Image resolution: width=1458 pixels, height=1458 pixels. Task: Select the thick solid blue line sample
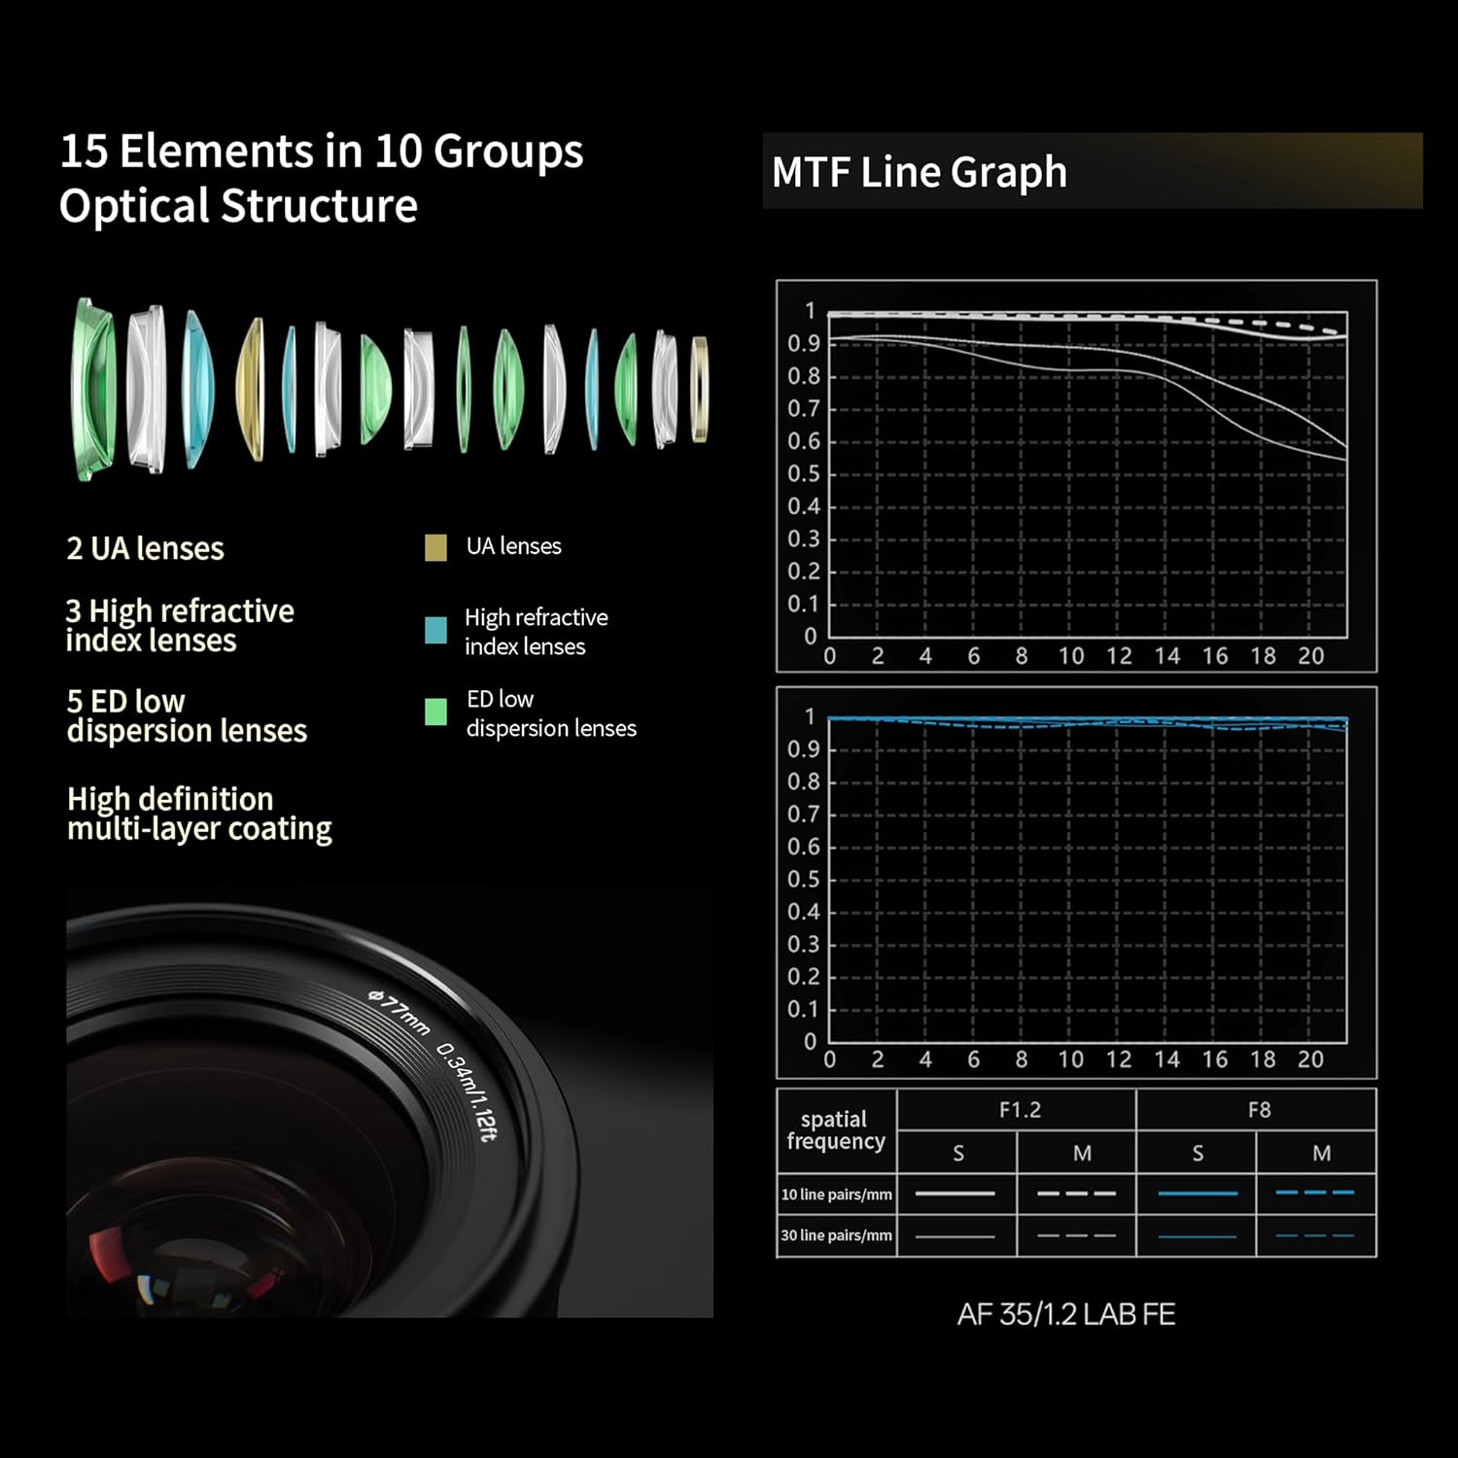pos(1198,1194)
